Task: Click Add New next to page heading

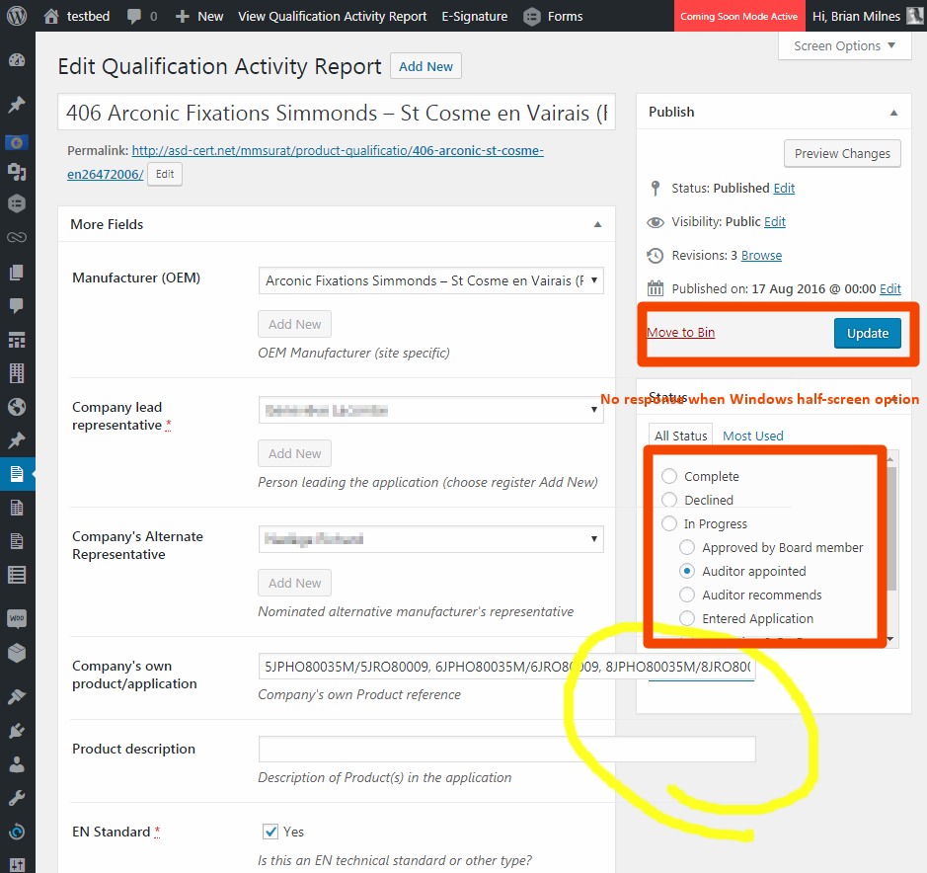Action: coord(425,66)
